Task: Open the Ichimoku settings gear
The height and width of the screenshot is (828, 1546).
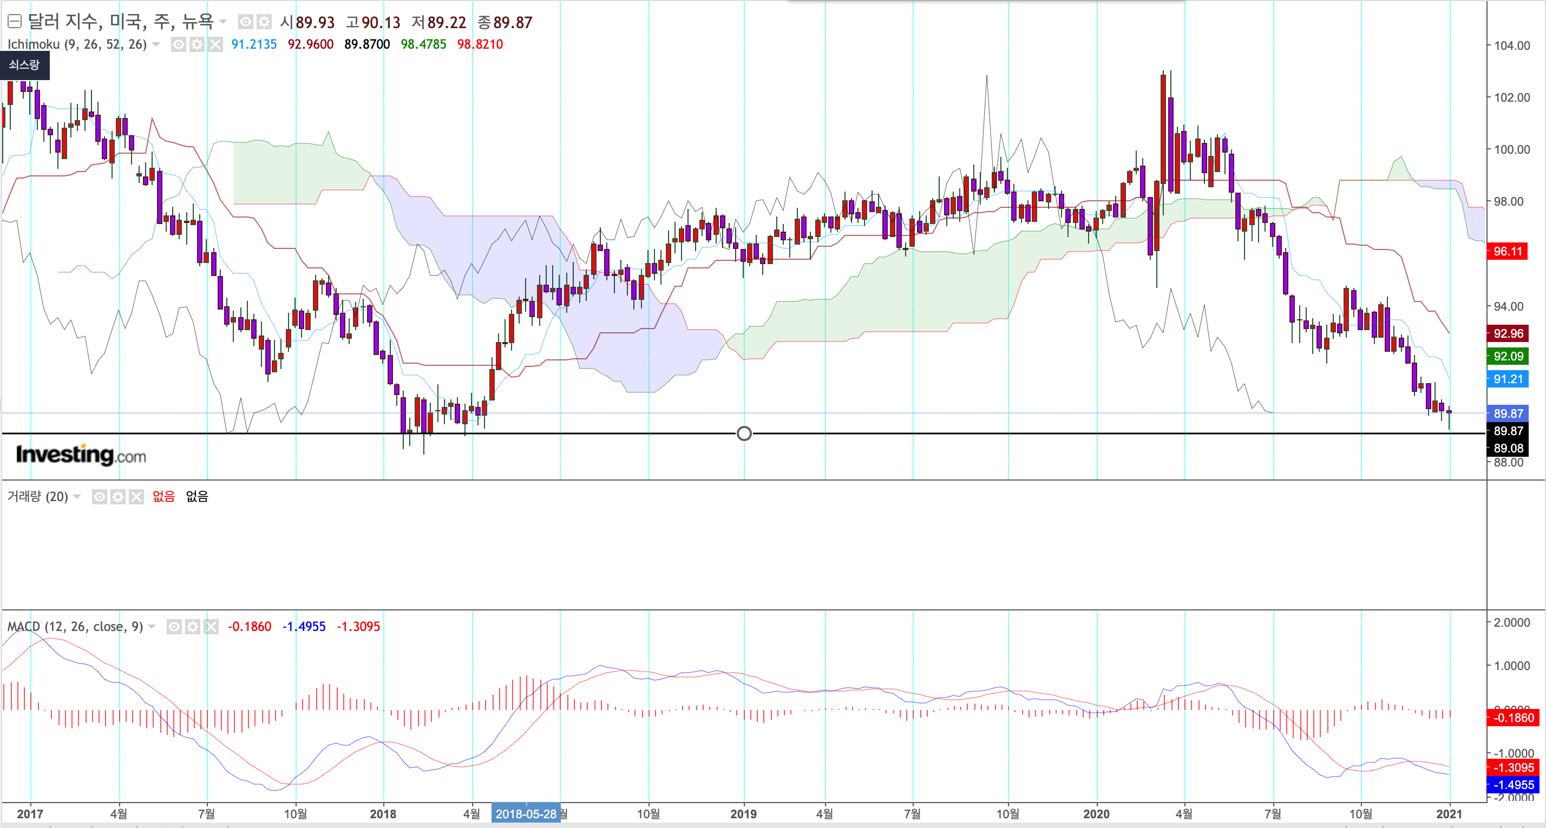Action: [197, 44]
